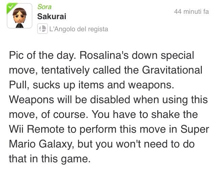Open the Sora username link
This screenshot has height=170, width=216.
(45, 7)
